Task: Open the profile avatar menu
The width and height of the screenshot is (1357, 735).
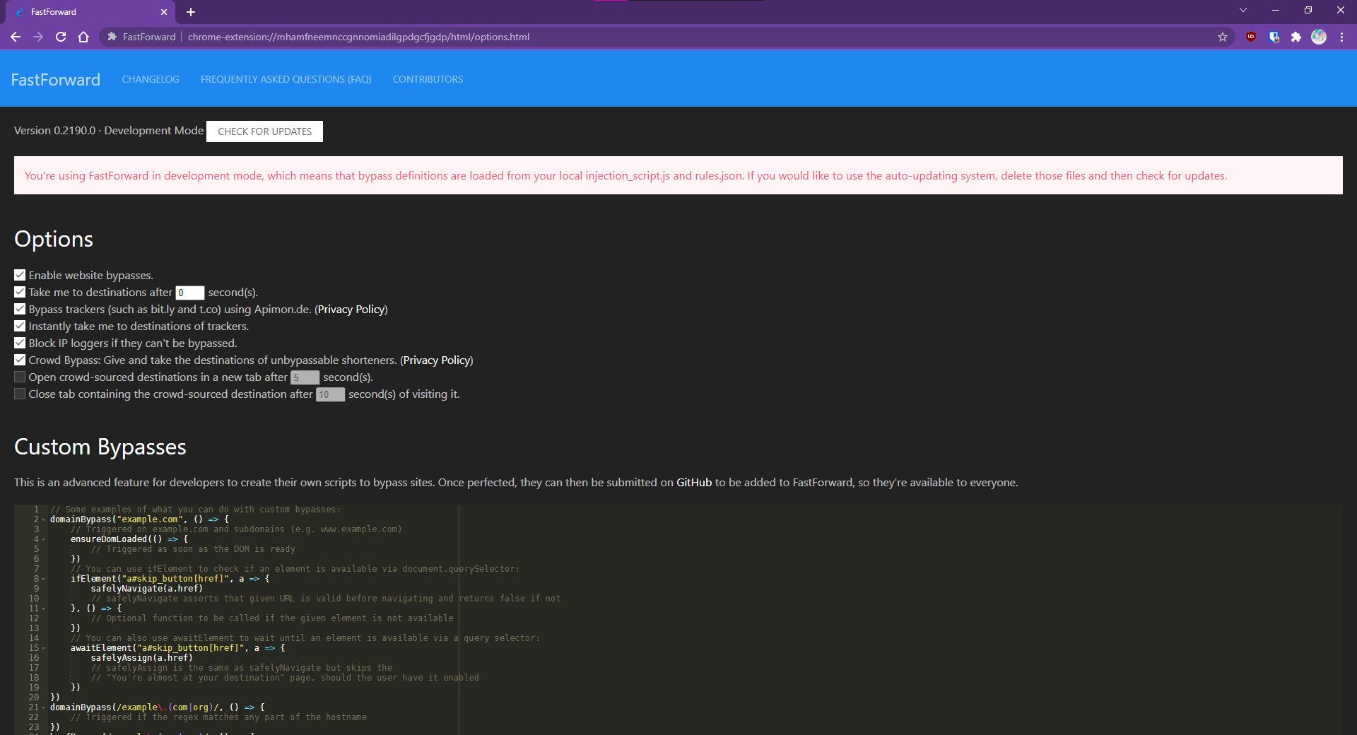Action: tap(1319, 37)
